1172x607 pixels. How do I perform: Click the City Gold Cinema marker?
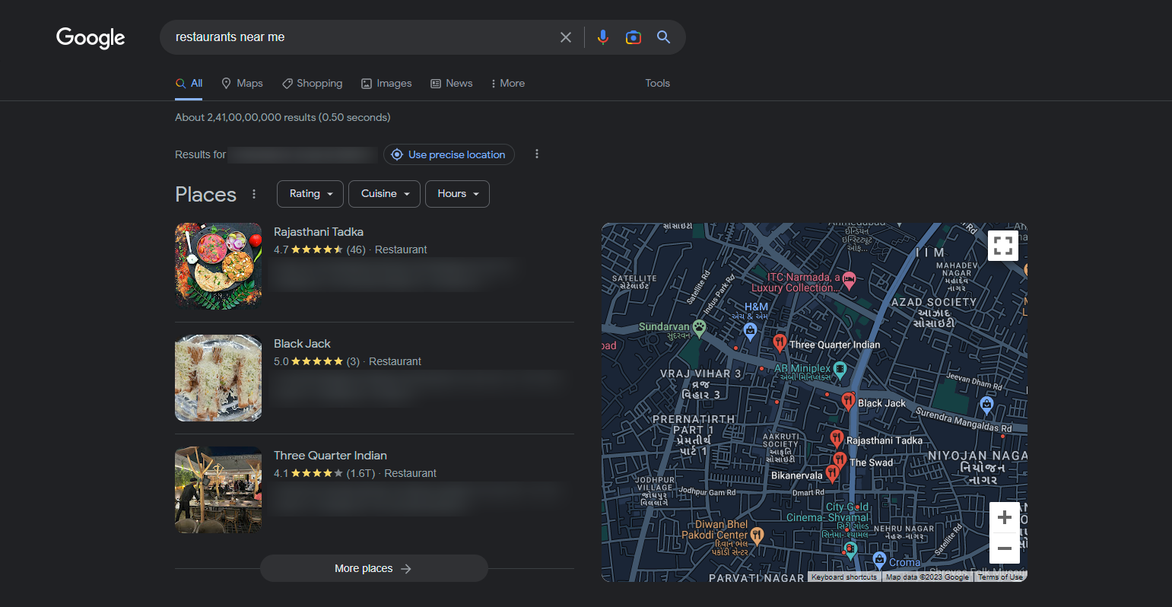(x=851, y=549)
